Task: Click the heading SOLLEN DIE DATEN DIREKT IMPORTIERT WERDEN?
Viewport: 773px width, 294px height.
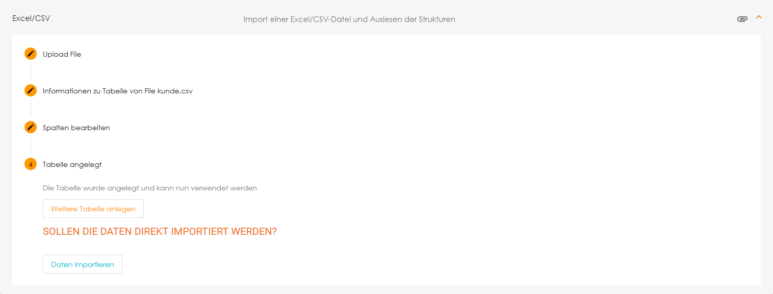Action: tap(160, 231)
